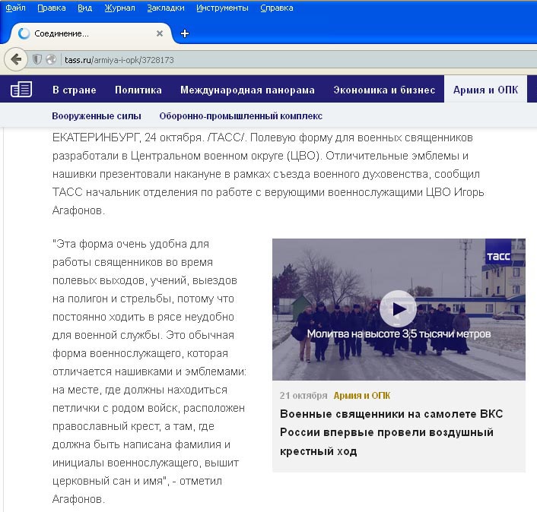This screenshot has width=537, height=512.
Task: Close the Соединение... tab
Action: (x=159, y=33)
